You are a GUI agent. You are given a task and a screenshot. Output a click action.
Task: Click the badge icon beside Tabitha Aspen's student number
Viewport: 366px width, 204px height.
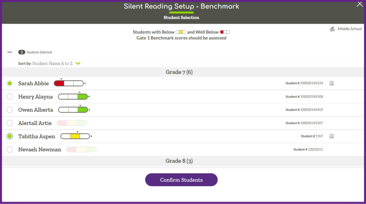coord(332,136)
